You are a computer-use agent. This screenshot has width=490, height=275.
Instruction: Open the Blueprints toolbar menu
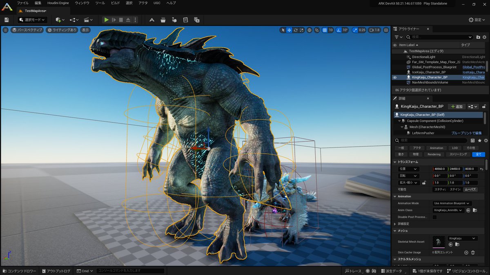pos(74,20)
